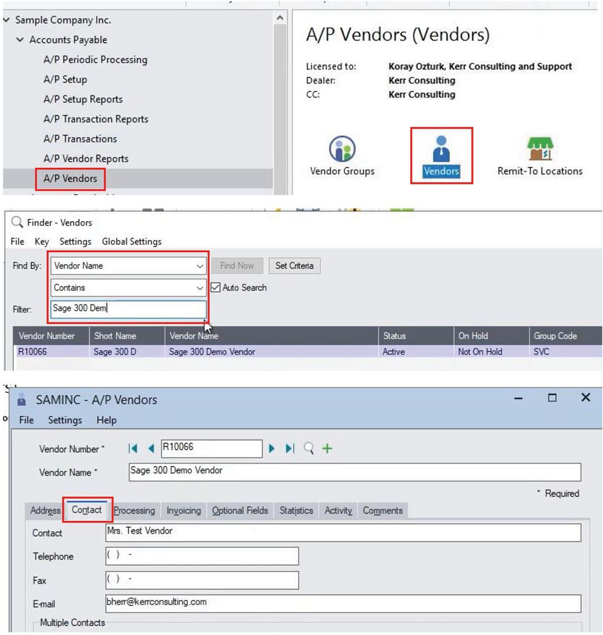
Task: Open vendor finder magnifier icon
Action: point(309,448)
